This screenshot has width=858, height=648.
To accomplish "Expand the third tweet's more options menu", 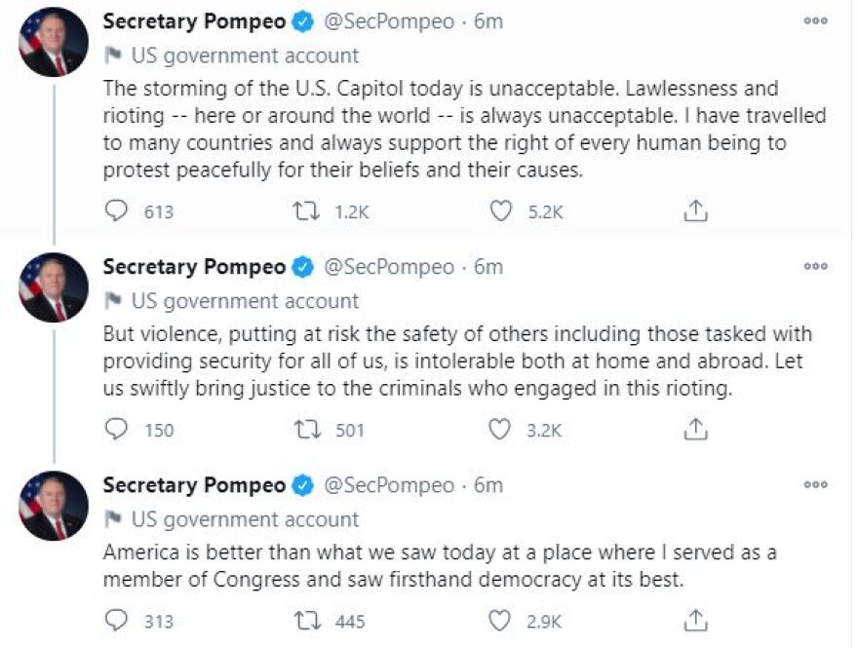I will (x=815, y=484).
